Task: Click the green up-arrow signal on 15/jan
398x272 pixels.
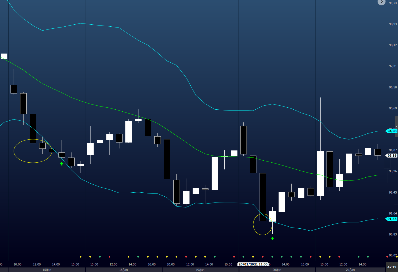Action: click(62, 164)
